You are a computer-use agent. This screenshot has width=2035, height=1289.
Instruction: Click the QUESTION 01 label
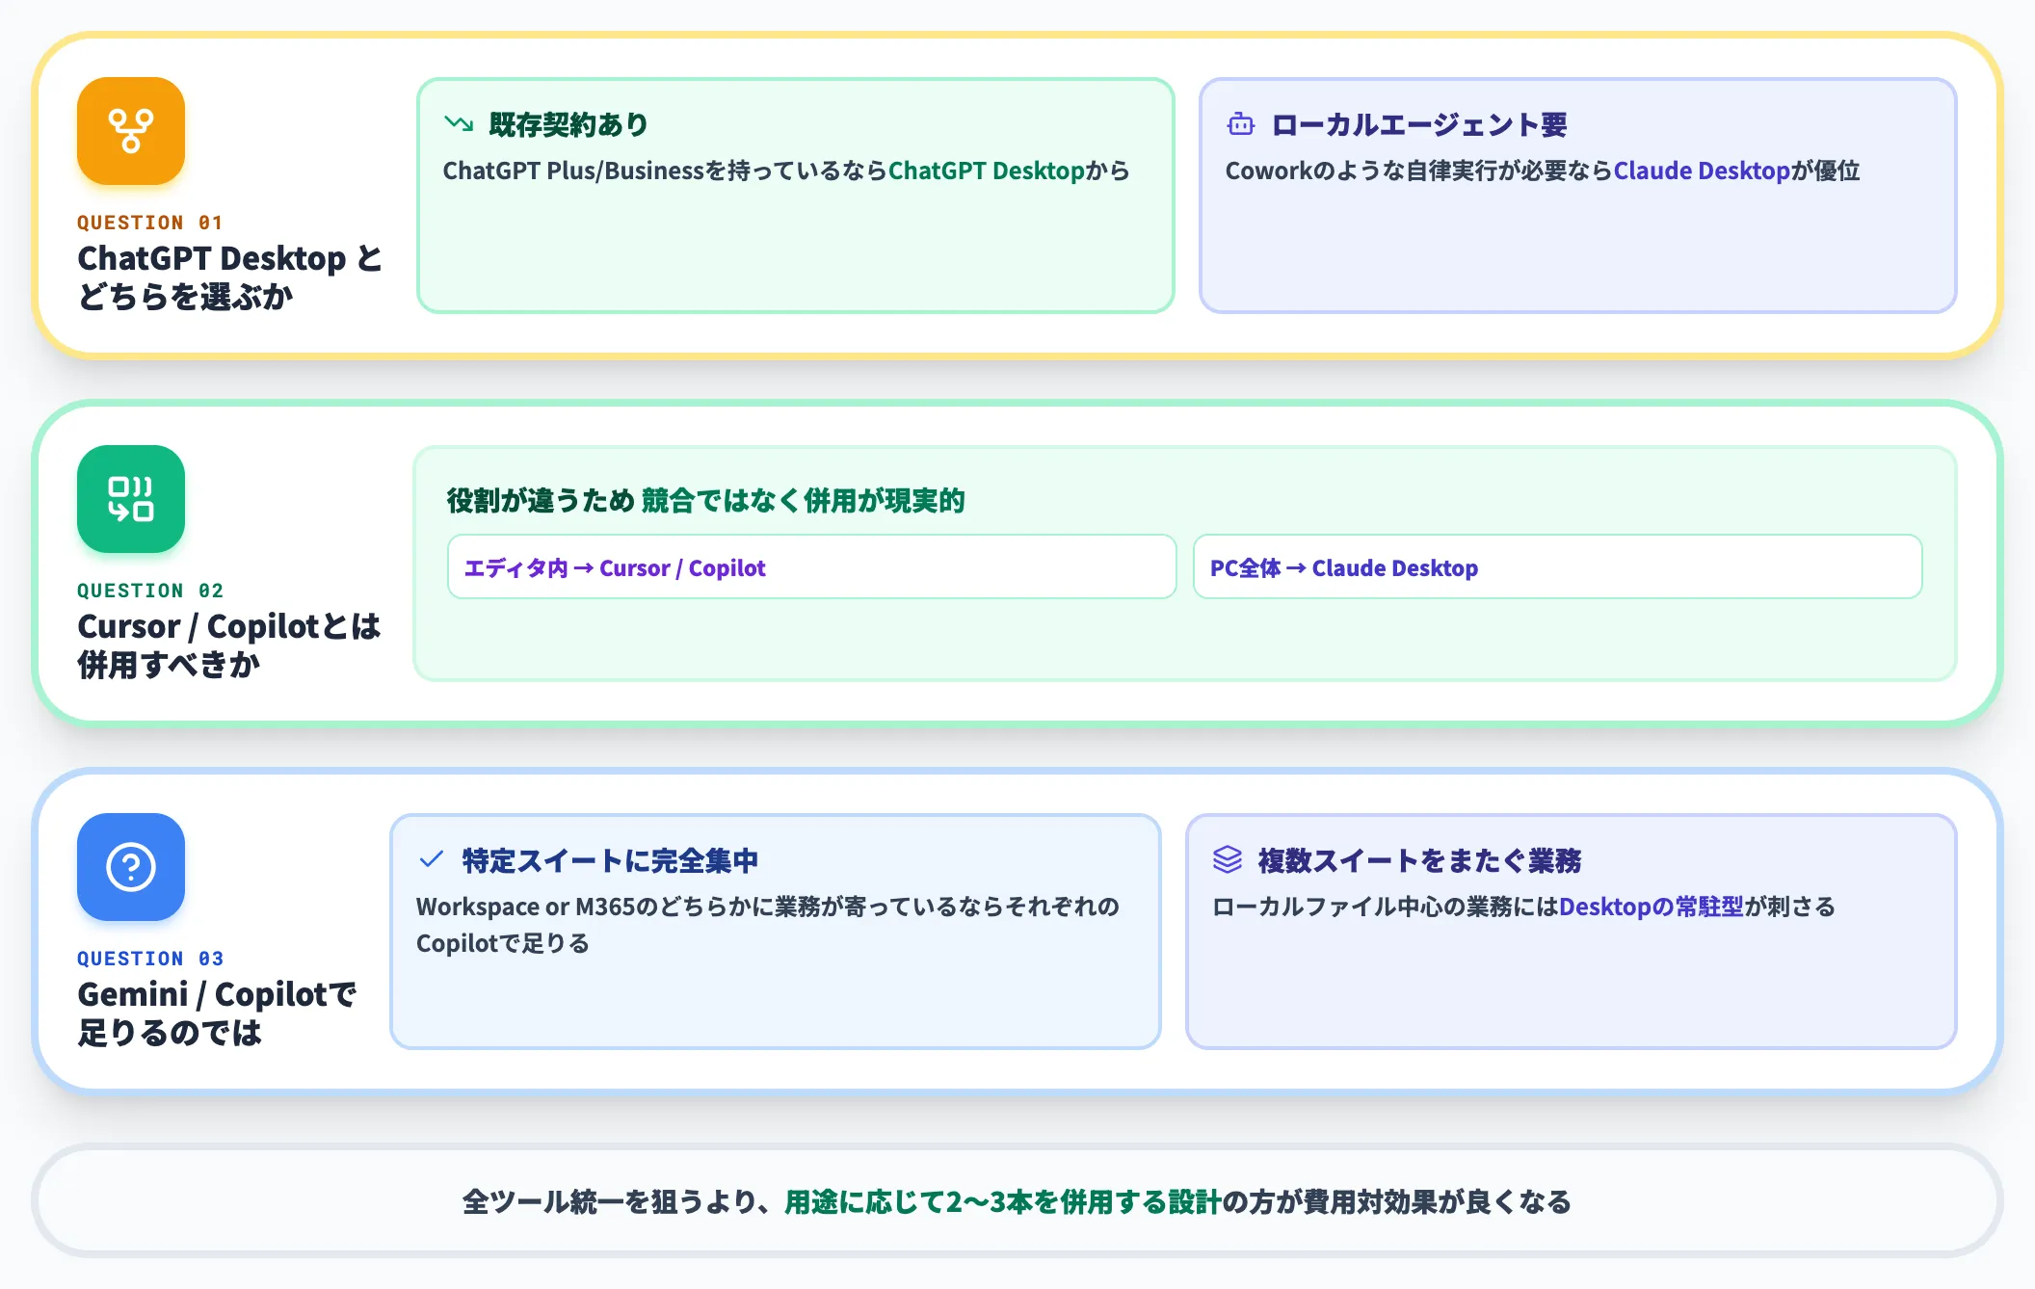(x=150, y=223)
